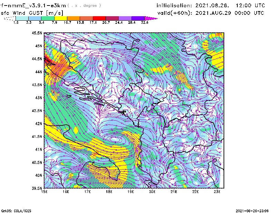The height and width of the screenshot is (213, 276).
Task: Click the 44N latitude label
Action: coord(39,72)
